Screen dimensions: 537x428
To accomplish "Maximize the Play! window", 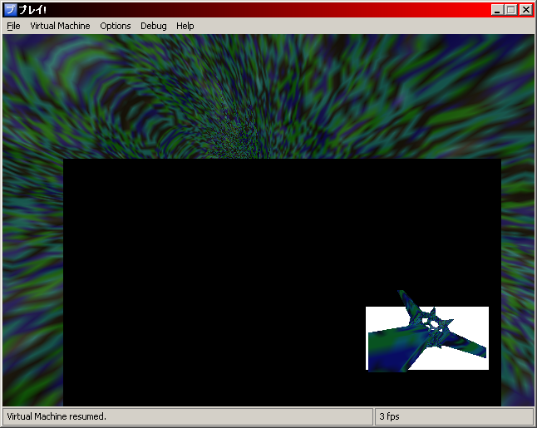I will coord(510,10).
